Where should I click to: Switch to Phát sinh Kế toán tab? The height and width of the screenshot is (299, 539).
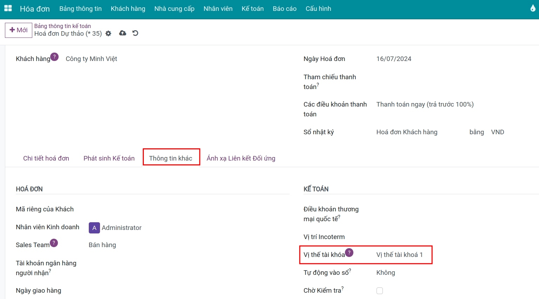tap(109, 158)
